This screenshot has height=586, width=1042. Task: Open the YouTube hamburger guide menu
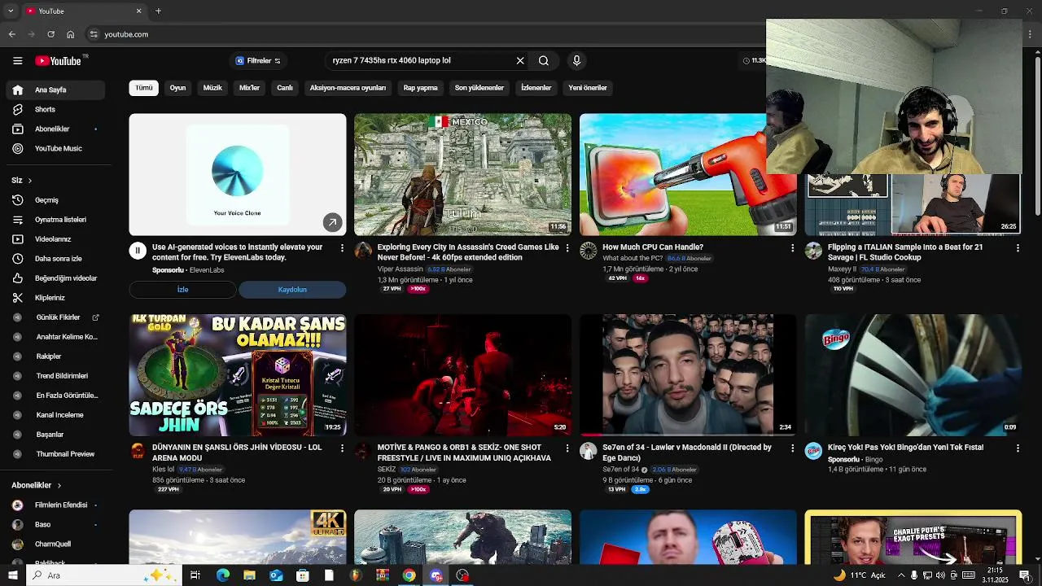coord(17,61)
